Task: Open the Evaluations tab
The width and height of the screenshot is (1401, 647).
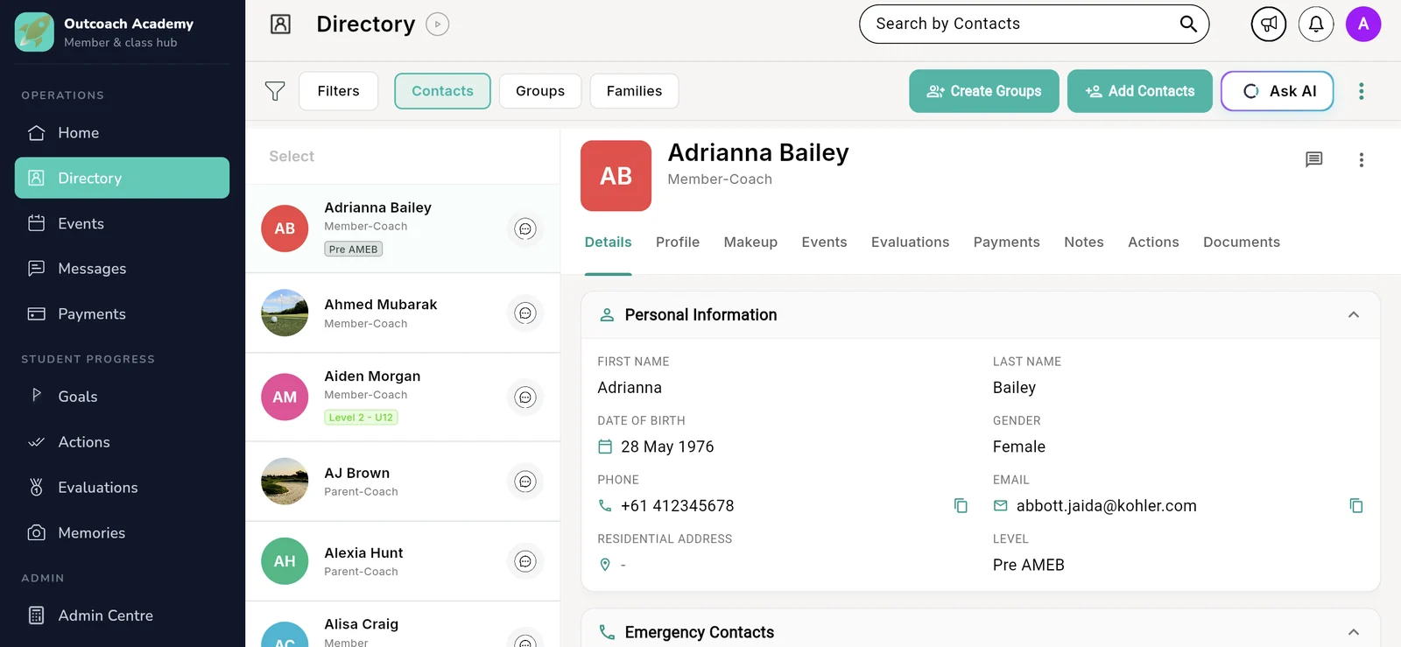Action: pos(910,243)
